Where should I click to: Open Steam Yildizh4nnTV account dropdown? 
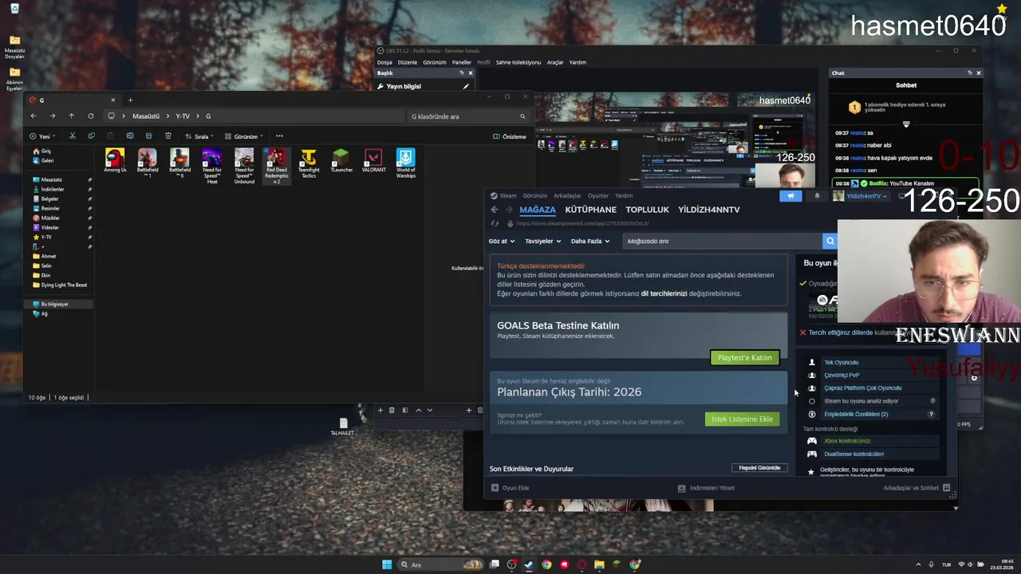[861, 196]
